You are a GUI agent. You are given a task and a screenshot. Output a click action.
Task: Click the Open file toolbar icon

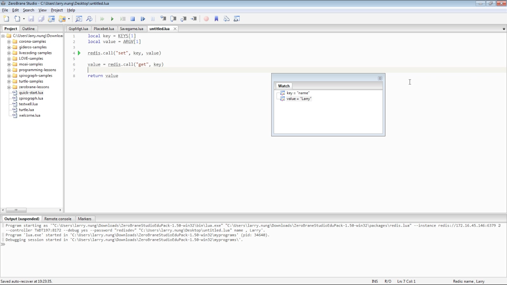coord(17,19)
